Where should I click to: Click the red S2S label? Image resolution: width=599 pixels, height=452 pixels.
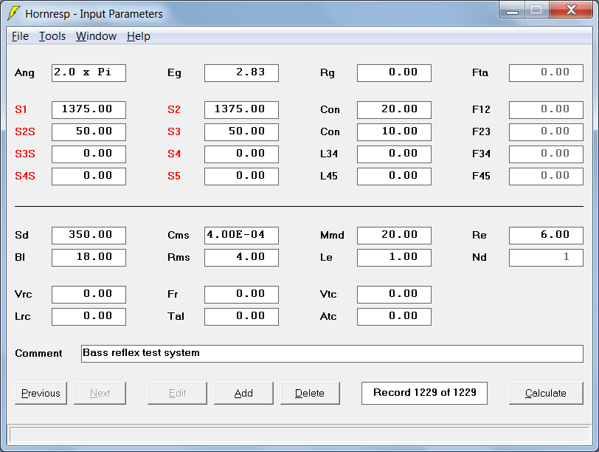pos(25,132)
